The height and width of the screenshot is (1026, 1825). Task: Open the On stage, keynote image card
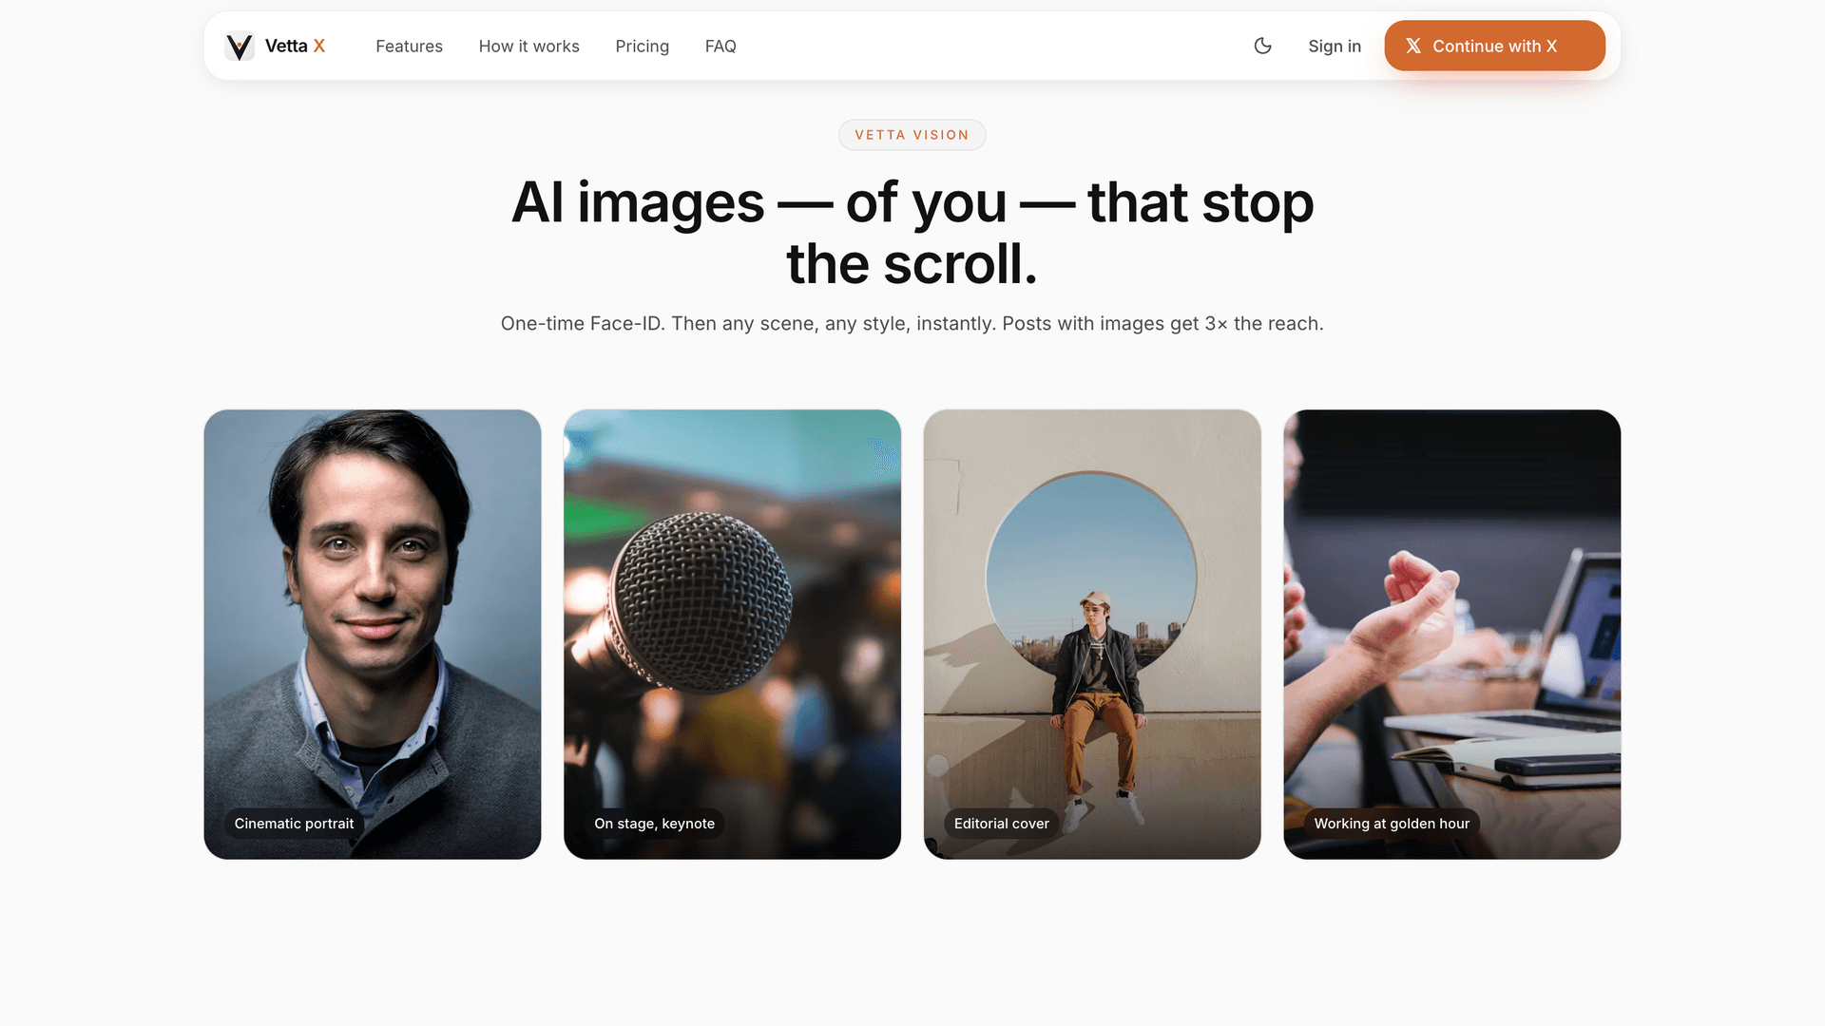732,634
